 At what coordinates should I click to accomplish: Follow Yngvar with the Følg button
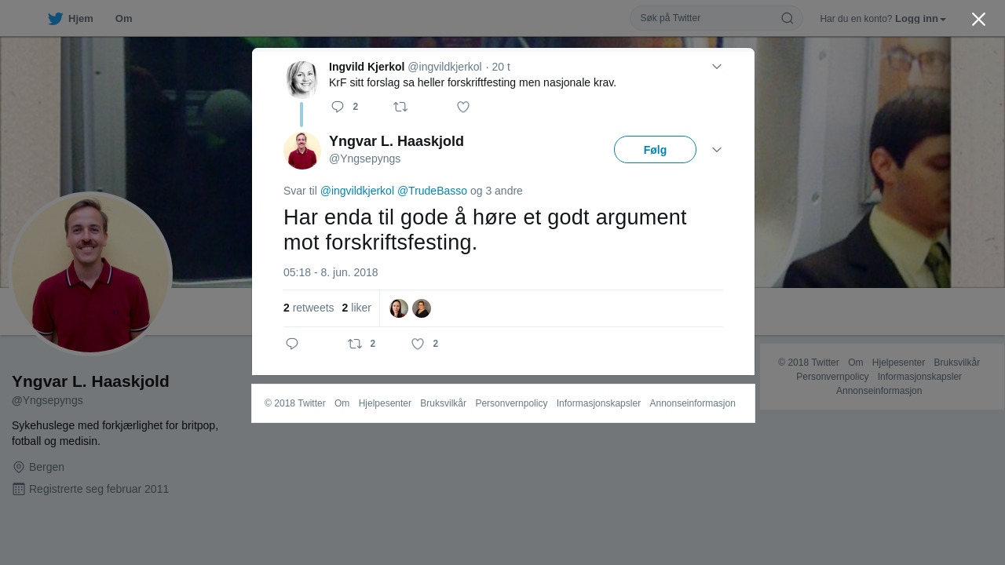point(655,150)
